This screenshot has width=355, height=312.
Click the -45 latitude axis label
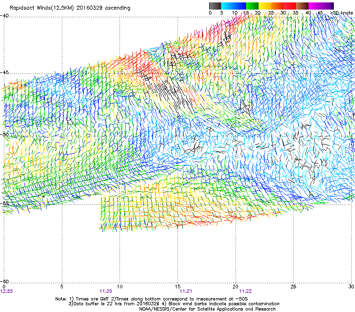coord(4,72)
